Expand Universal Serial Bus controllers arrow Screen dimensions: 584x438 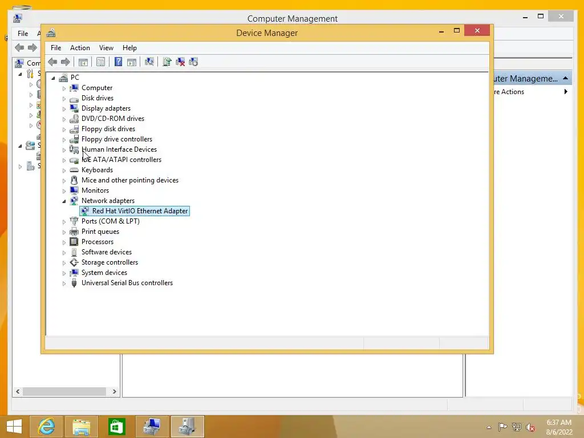click(x=64, y=283)
